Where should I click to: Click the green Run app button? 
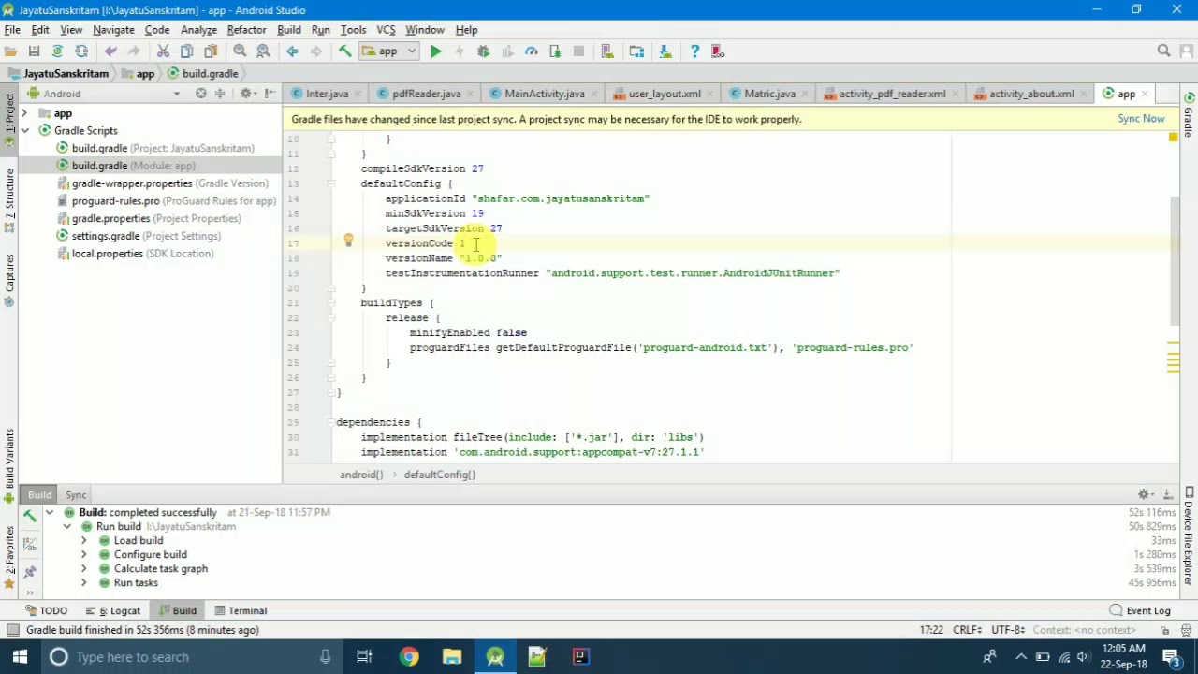click(435, 51)
